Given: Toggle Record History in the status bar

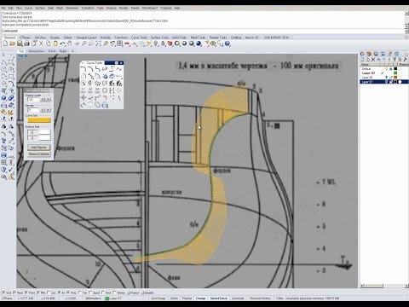Looking at the screenshot, I should click(x=260, y=298).
